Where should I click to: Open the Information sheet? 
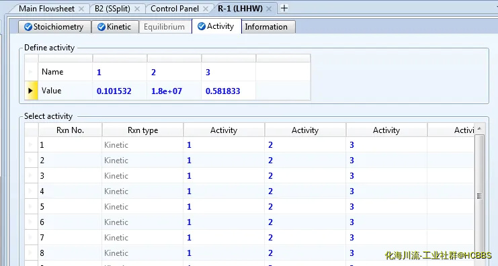(x=268, y=27)
